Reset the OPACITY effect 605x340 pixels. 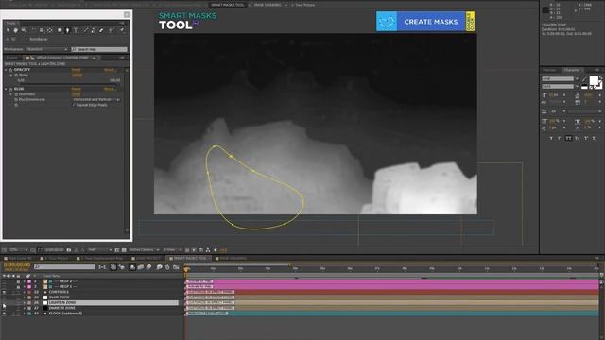pos(77,70)
